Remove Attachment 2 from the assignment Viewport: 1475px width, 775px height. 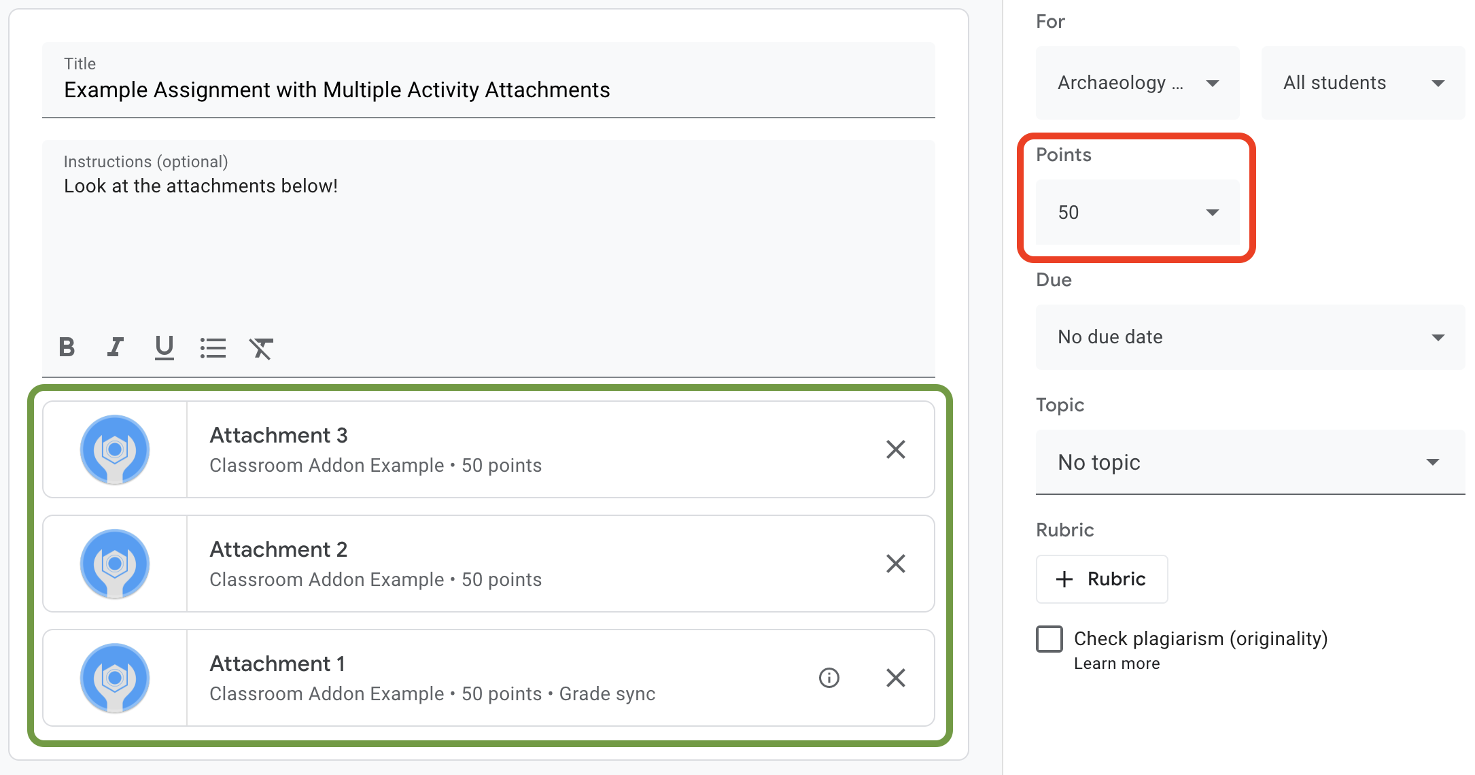[x=896, y=563]
